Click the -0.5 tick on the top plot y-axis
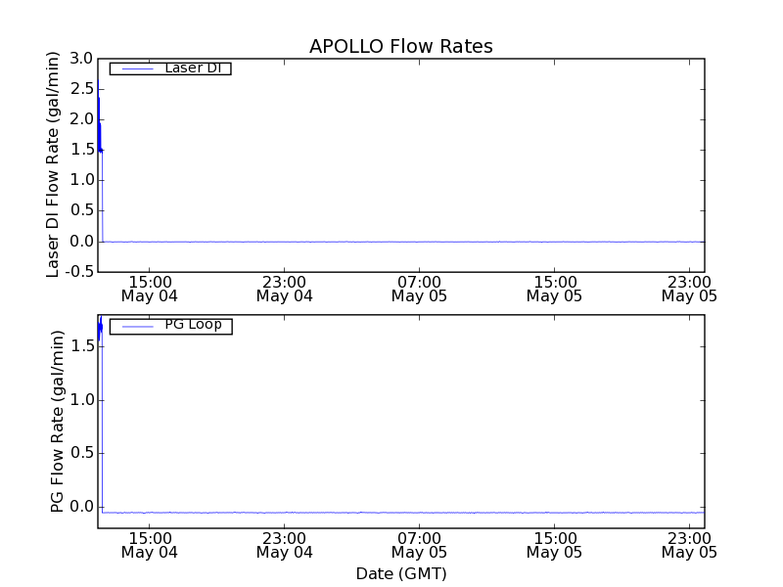Image resolution: width=783 pixels, height=587 pixels. pos(78,272)
